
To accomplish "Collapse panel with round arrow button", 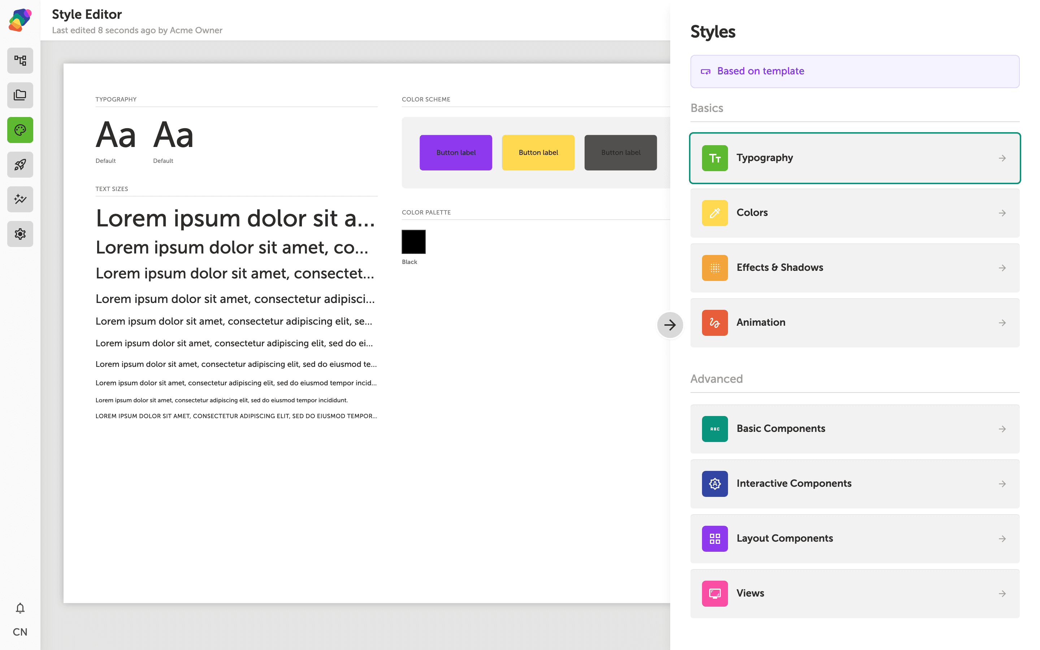I will click(x=669, y=325).
